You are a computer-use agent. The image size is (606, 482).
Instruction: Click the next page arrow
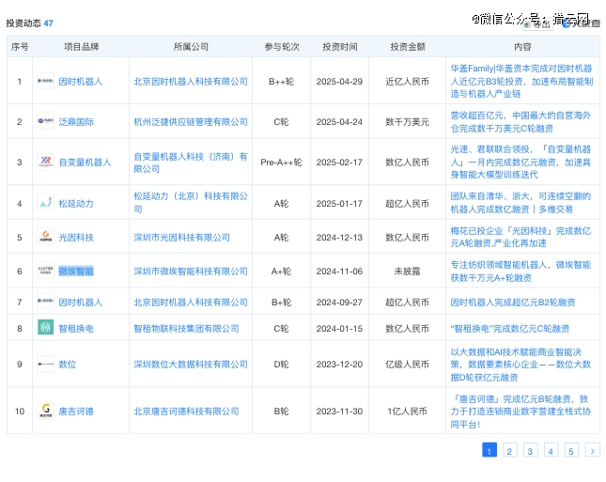click(592, 451)
